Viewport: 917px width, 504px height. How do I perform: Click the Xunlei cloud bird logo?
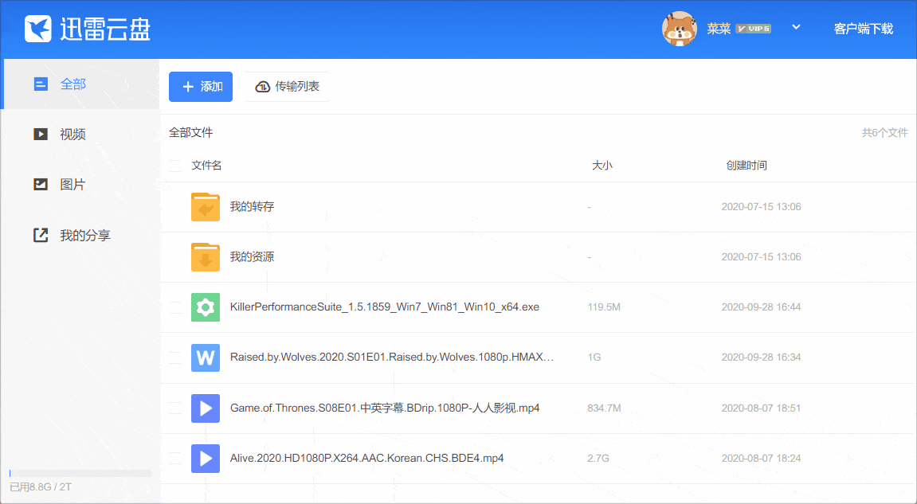[x=38, y=29]
